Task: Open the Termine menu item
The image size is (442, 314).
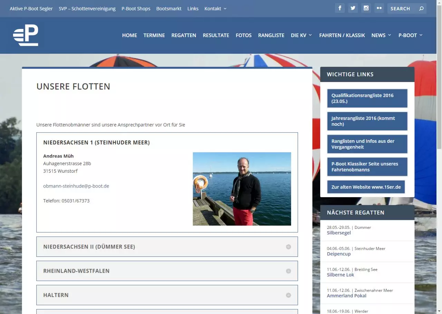Action: pos(154,35)
